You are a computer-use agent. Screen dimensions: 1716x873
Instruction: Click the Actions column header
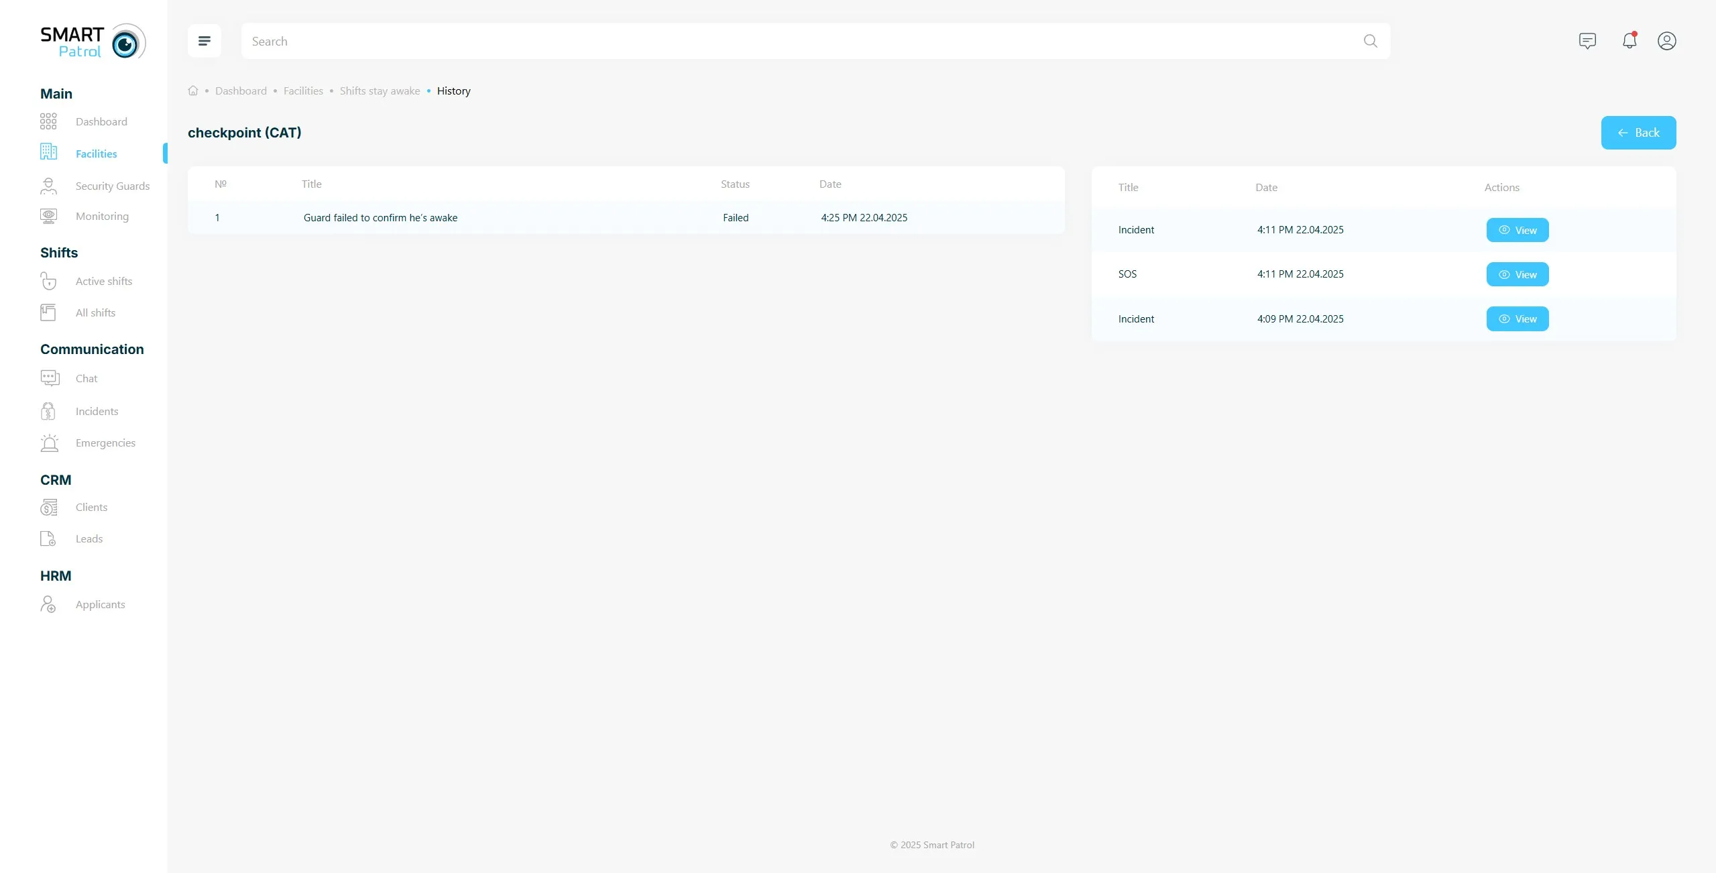tap(1501, 187)
